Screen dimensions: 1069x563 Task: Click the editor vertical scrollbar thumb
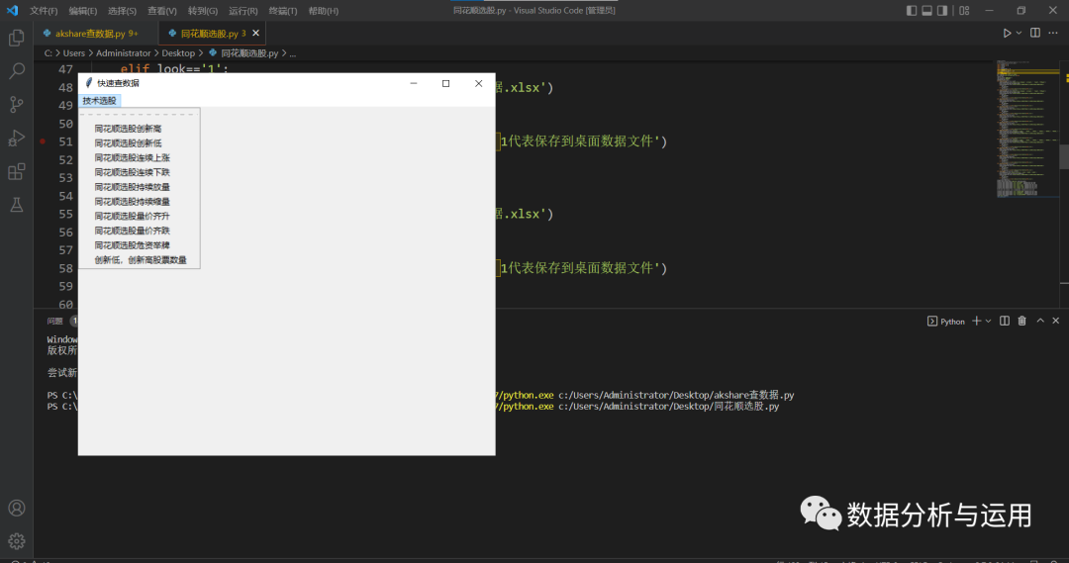(x=1064, y=156)
